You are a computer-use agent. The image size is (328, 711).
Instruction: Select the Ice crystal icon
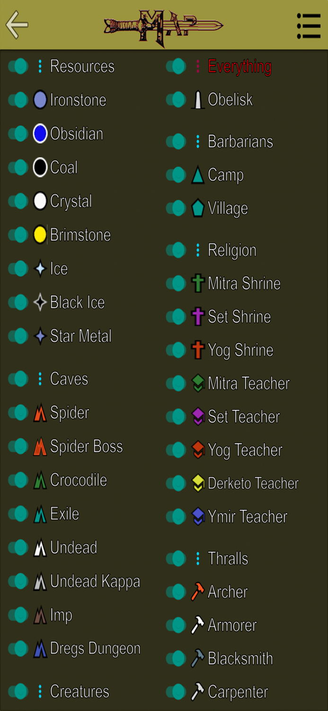click(x=40, y=268)
